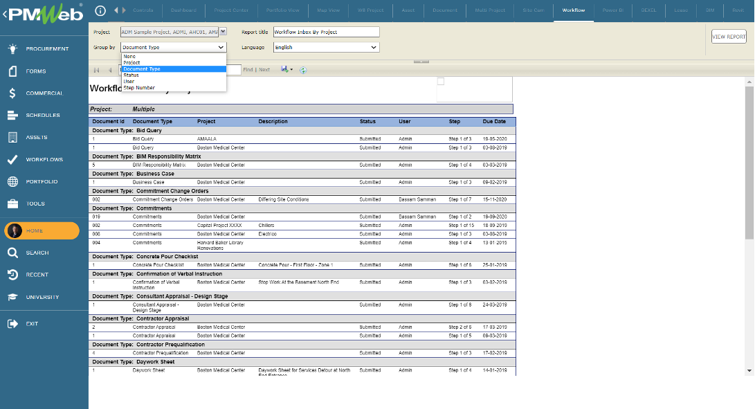Viewport: 755px width, 409px height.
Task: Collapse the parameter panel splitter handle
Action: point(421,62)
